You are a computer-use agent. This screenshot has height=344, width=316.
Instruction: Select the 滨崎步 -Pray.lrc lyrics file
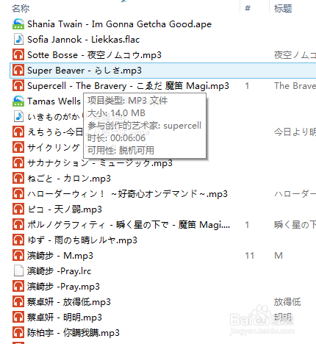point(59,271)
